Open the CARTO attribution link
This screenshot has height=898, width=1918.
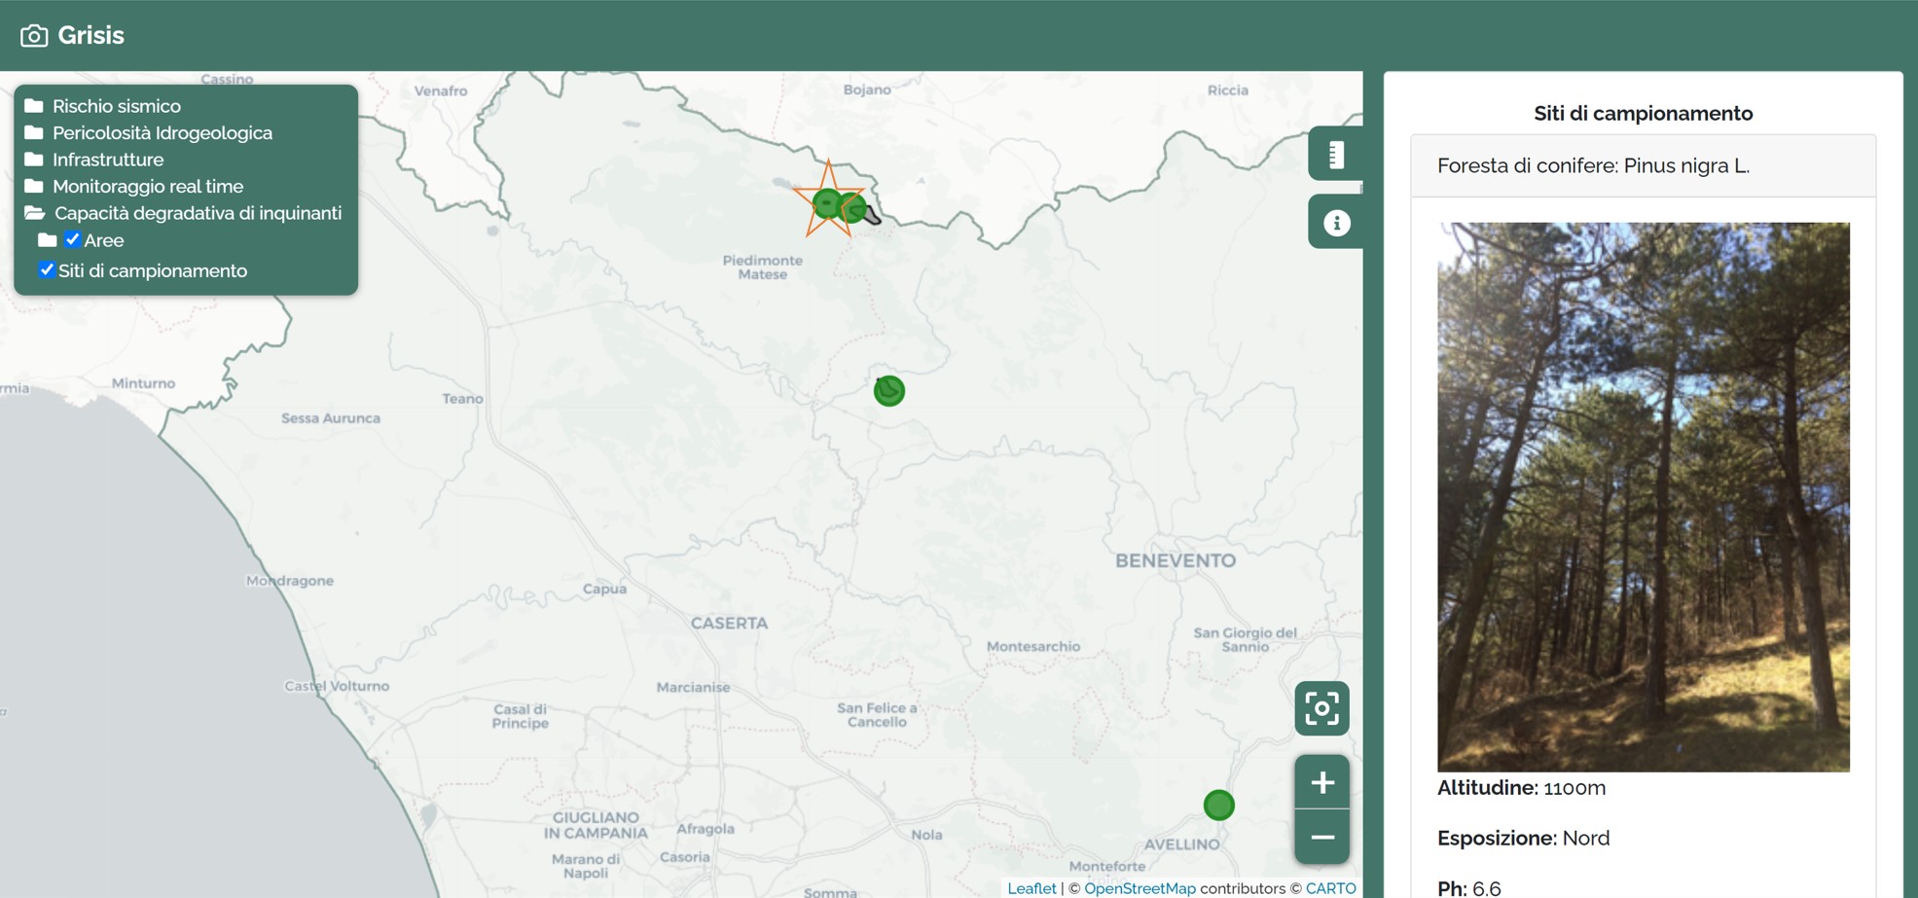(x=1330, y=888)
